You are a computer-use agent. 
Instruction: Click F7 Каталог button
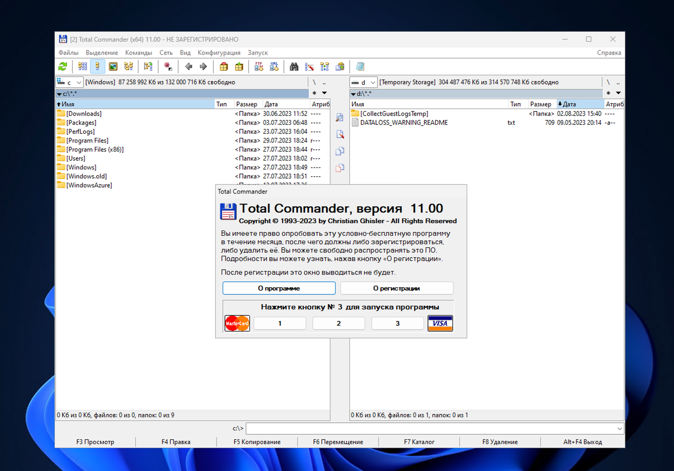pyautogui.click(x=419, y=442)
